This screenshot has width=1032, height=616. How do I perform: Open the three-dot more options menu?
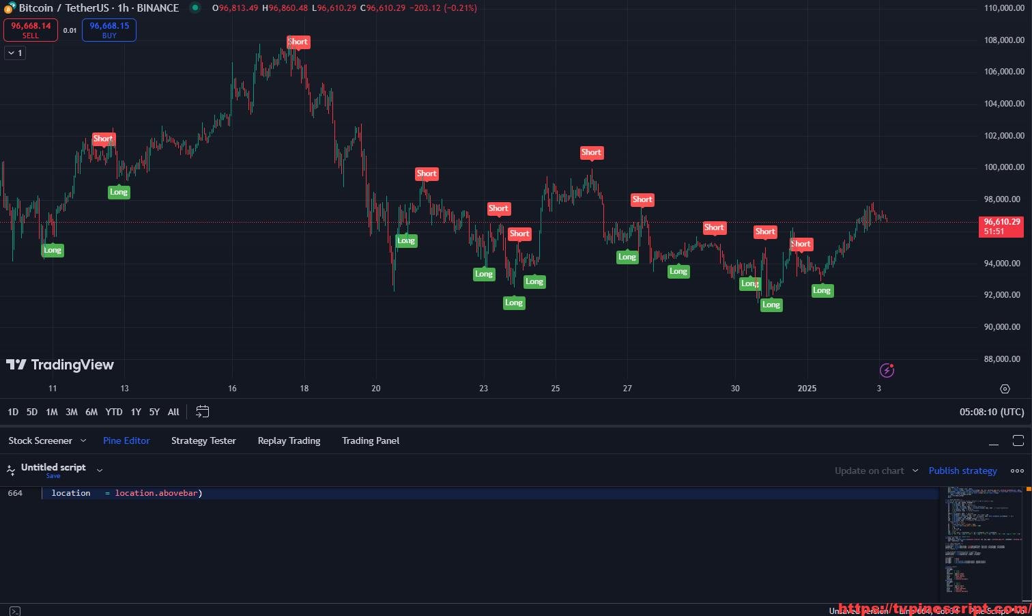click(x=1017, y=471)
